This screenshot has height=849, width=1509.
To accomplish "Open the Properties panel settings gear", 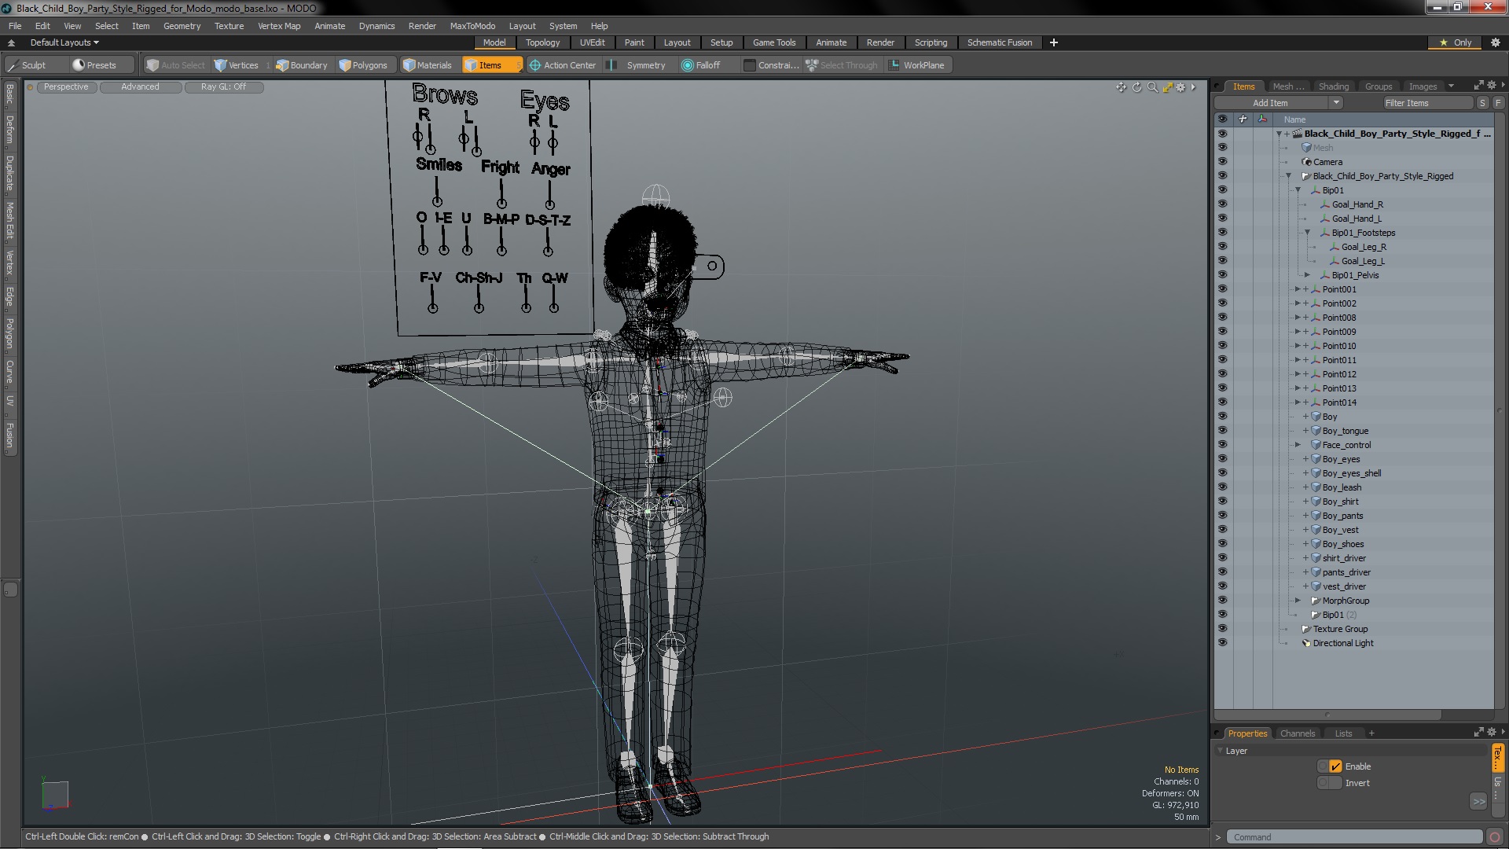I will (x=1492, y=733).
